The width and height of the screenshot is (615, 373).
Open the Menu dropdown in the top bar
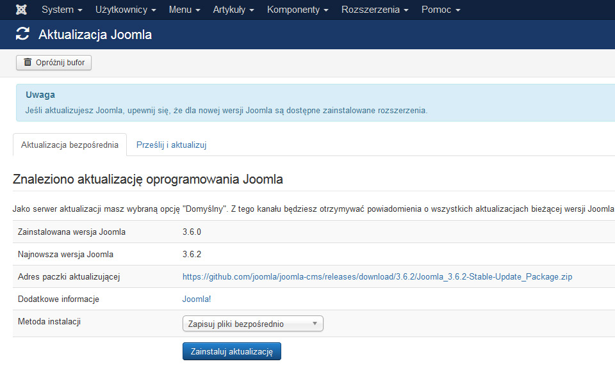[x=184, y=10]
